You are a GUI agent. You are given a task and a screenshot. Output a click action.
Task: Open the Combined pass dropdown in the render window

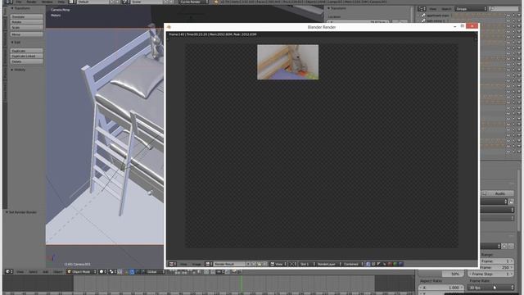[x=353, y=264]
